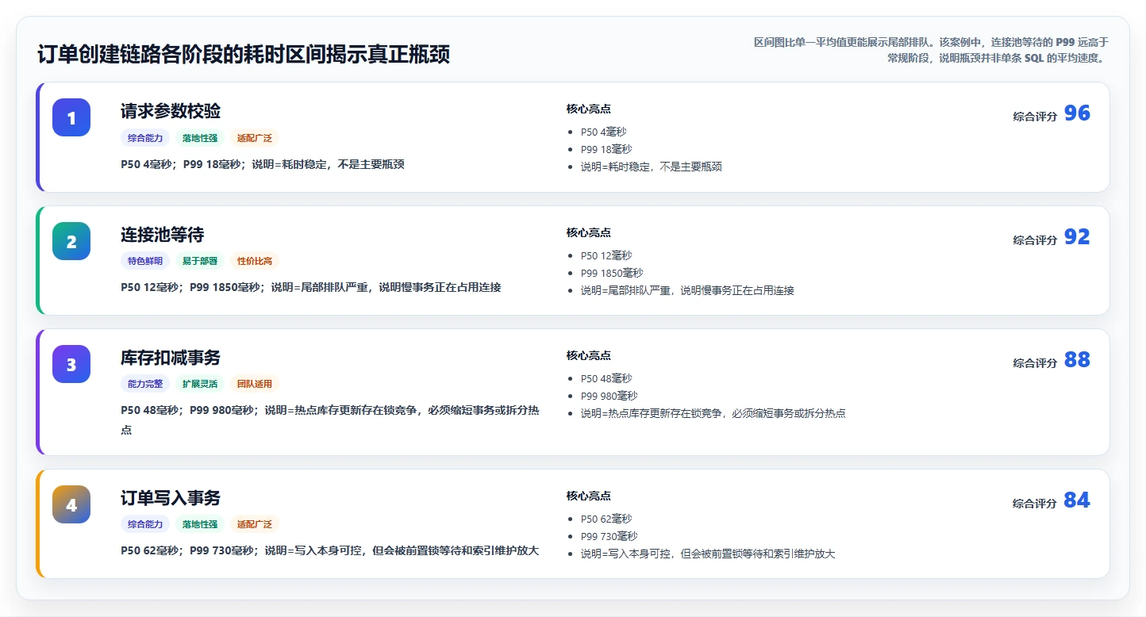Click the 适配广泛 tag in 请求参数校验 card
Viewport: 1146px width, 617px height.
pos(255,138)
